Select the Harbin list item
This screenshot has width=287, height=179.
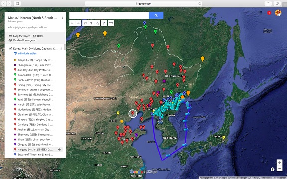pos(35,104)
